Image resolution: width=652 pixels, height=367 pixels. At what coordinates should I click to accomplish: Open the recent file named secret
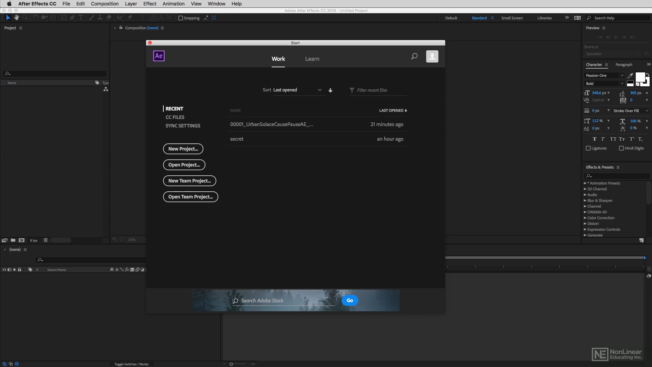coord(237,139)
